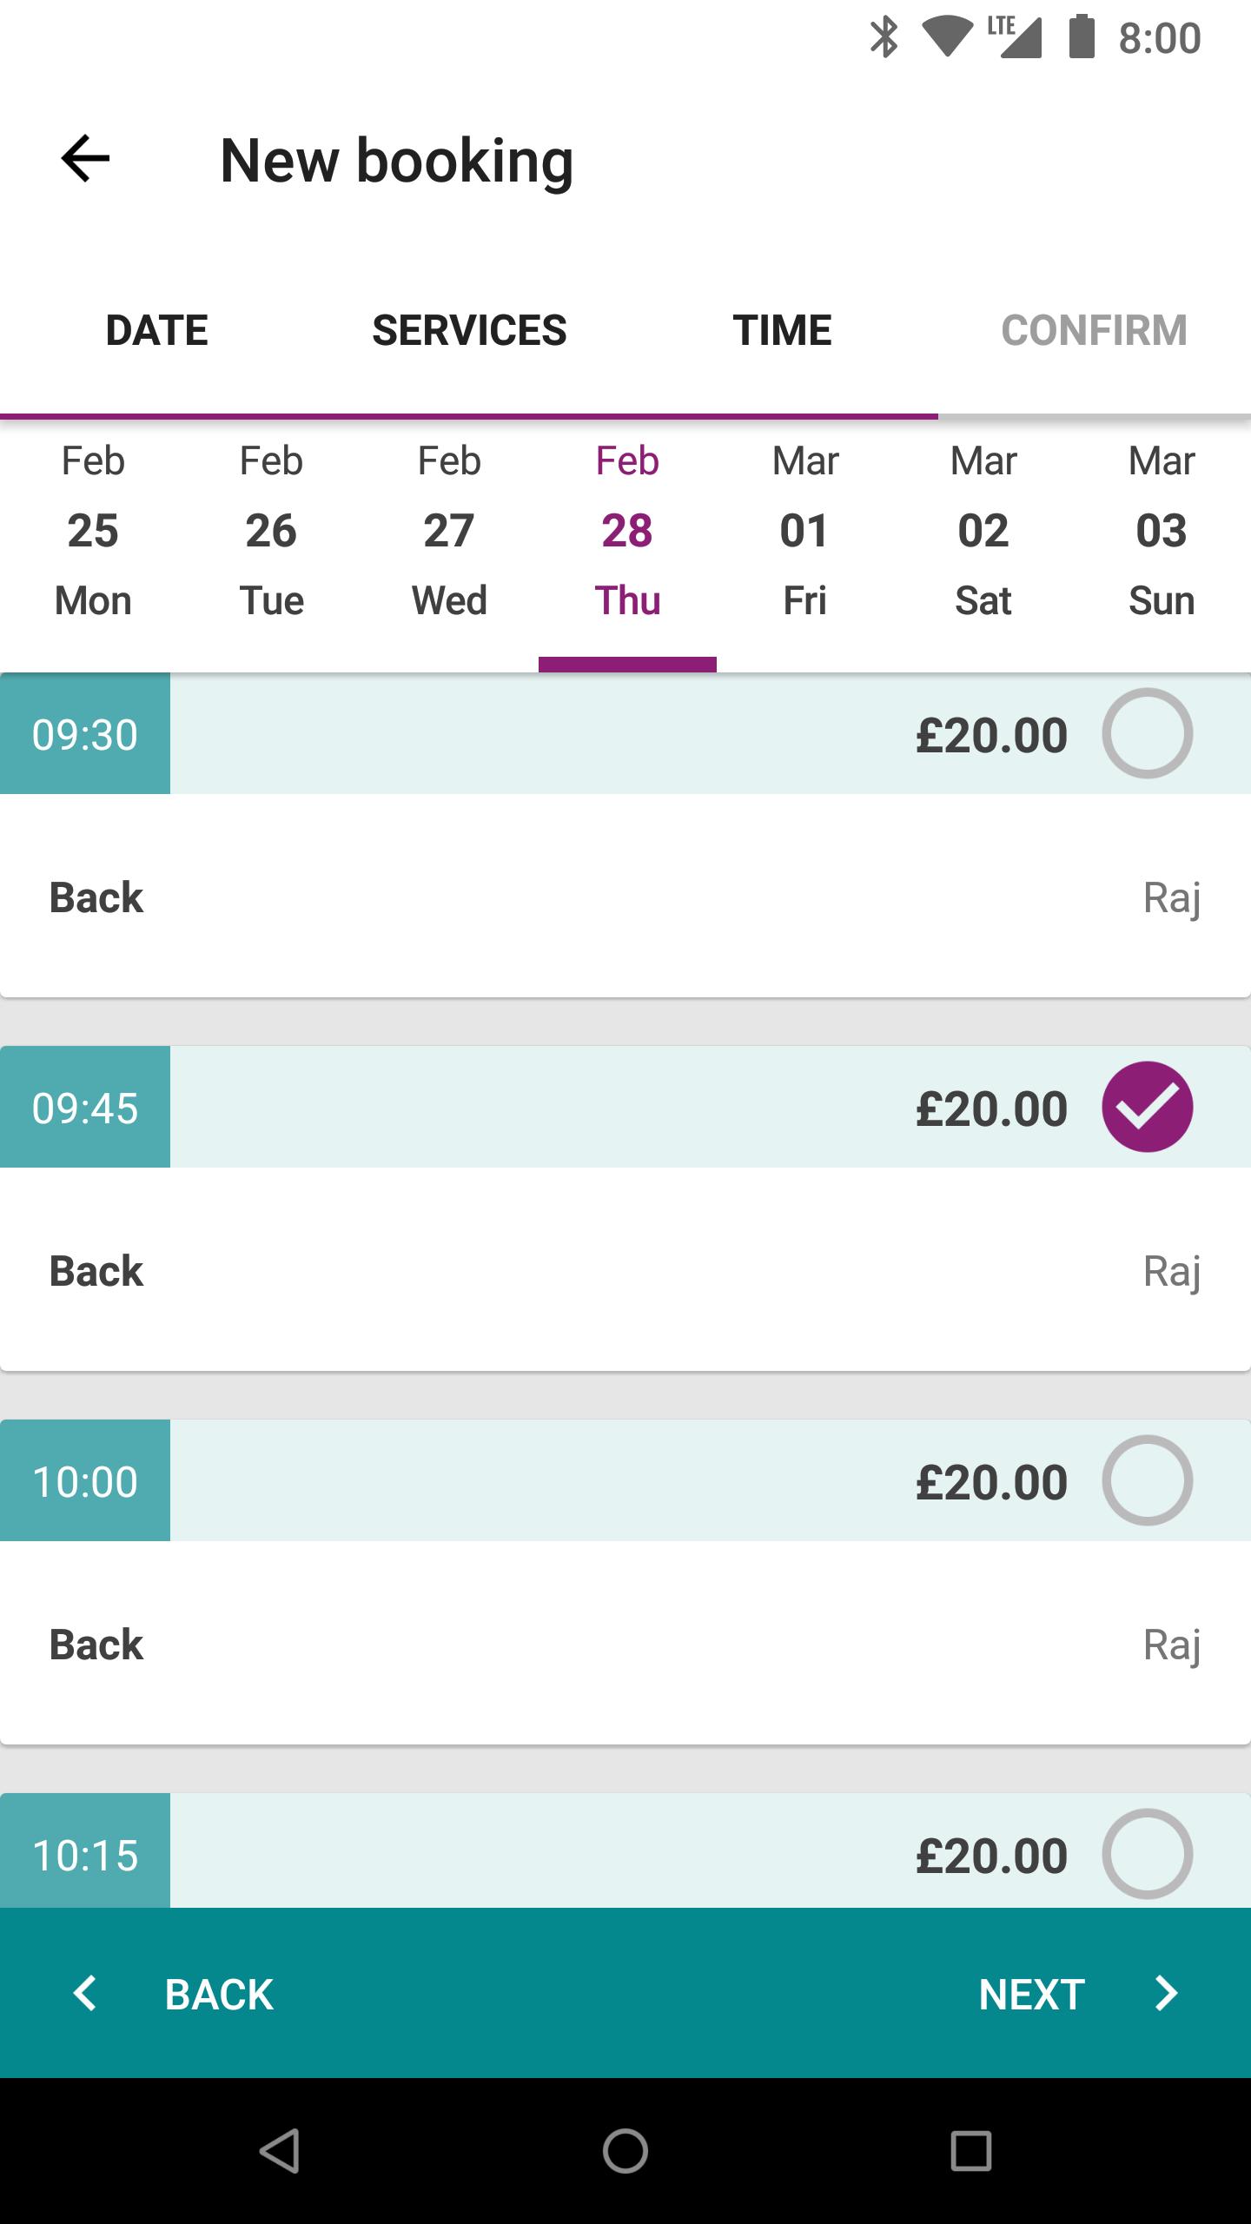
Task: Tap the left chevron in bottom bar
Action: (85, 1993)
